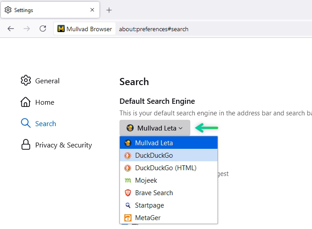Image resolution: width=312 pixels, height=229 pixels.
Task: Click the Settings tab gear icon
Action: 8,10
